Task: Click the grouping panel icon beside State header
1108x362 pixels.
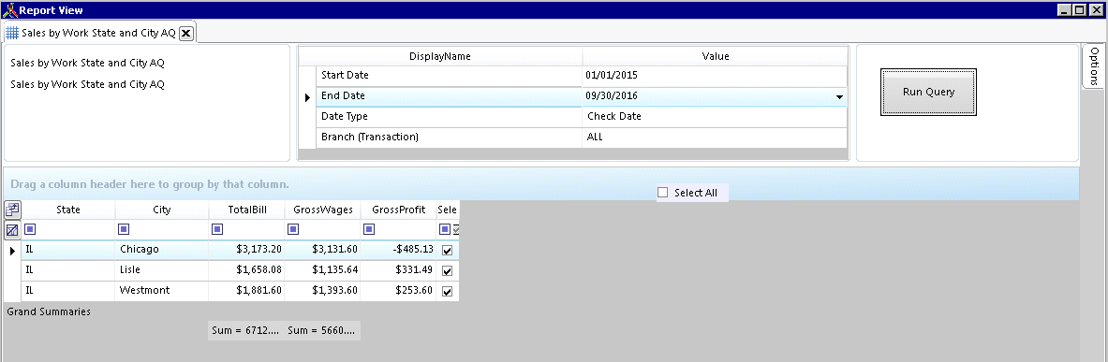Action: point(13,210)
